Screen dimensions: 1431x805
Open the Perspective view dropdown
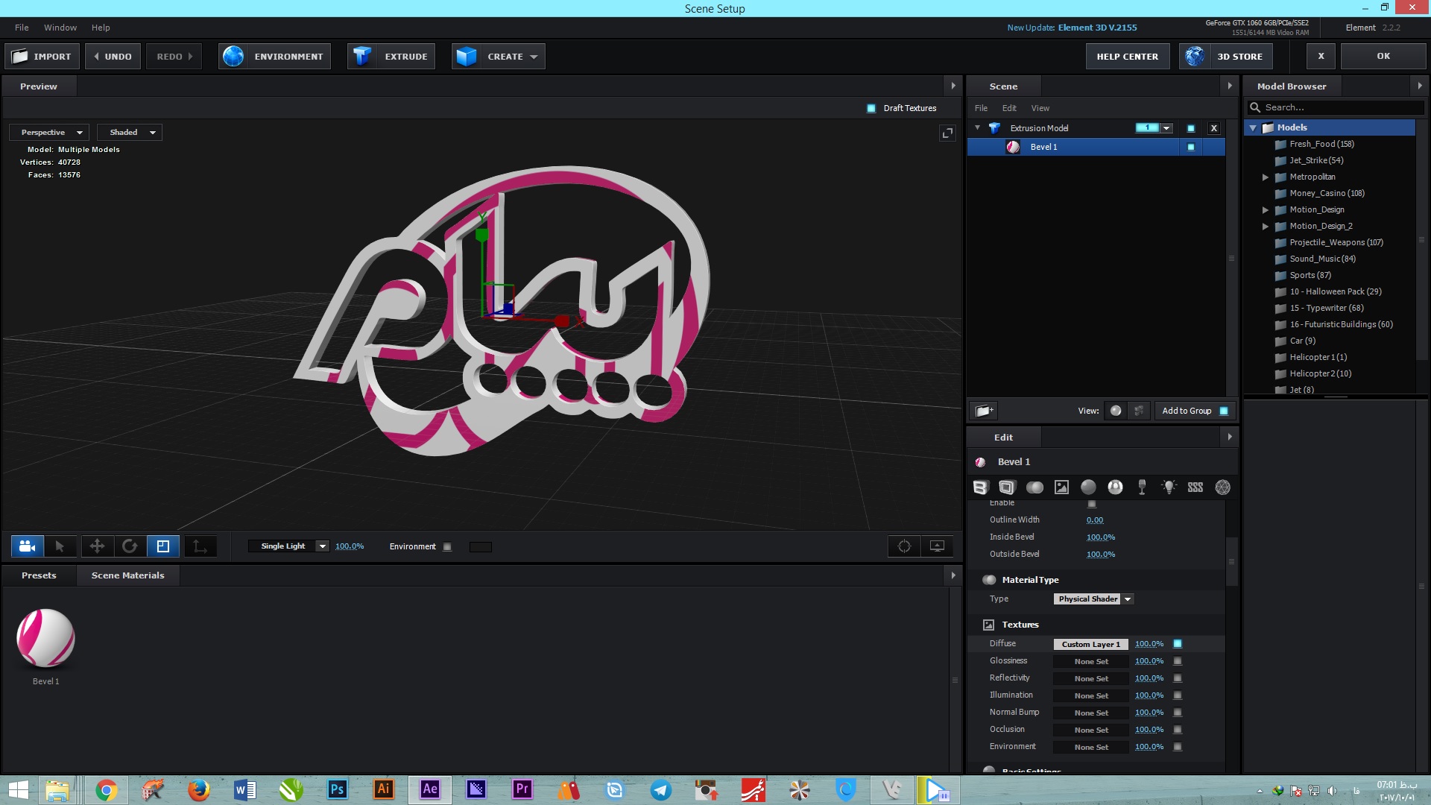tap(49, 133)
